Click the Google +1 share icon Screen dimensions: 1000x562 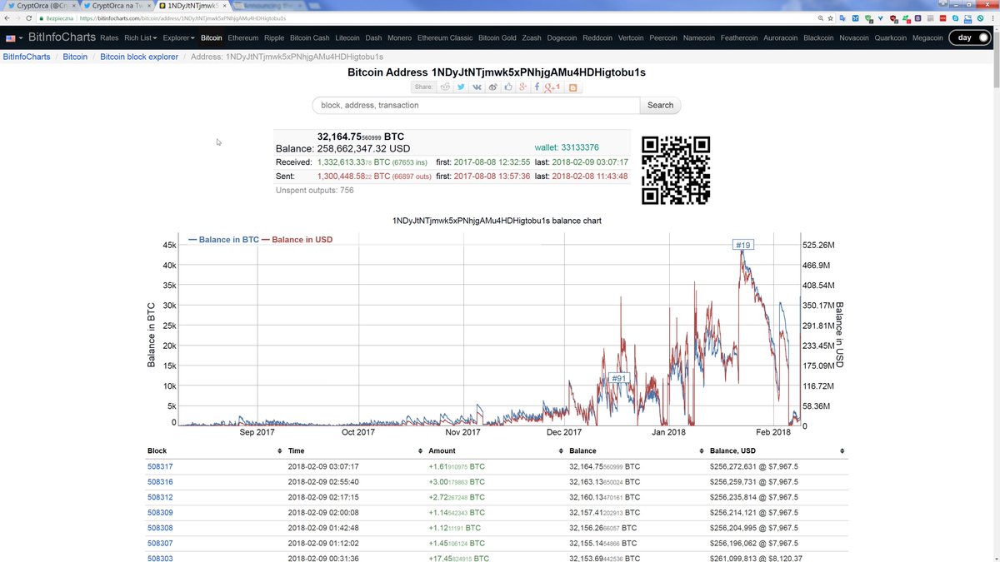(x=552, y=87)
